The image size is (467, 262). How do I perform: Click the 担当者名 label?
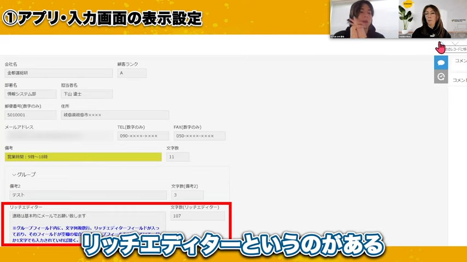pyautogui.click(x=69, y=85)
